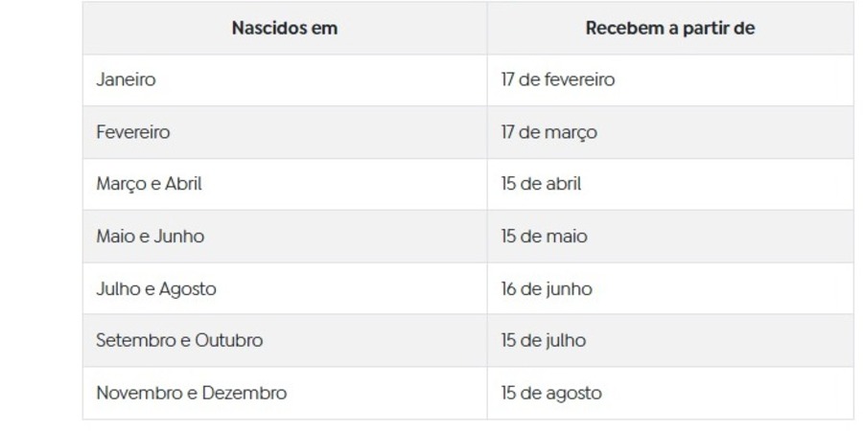The width and height of the screenshot is (863, 431).
Task: Select the "Março e Abril" cell
Action: 285,184
